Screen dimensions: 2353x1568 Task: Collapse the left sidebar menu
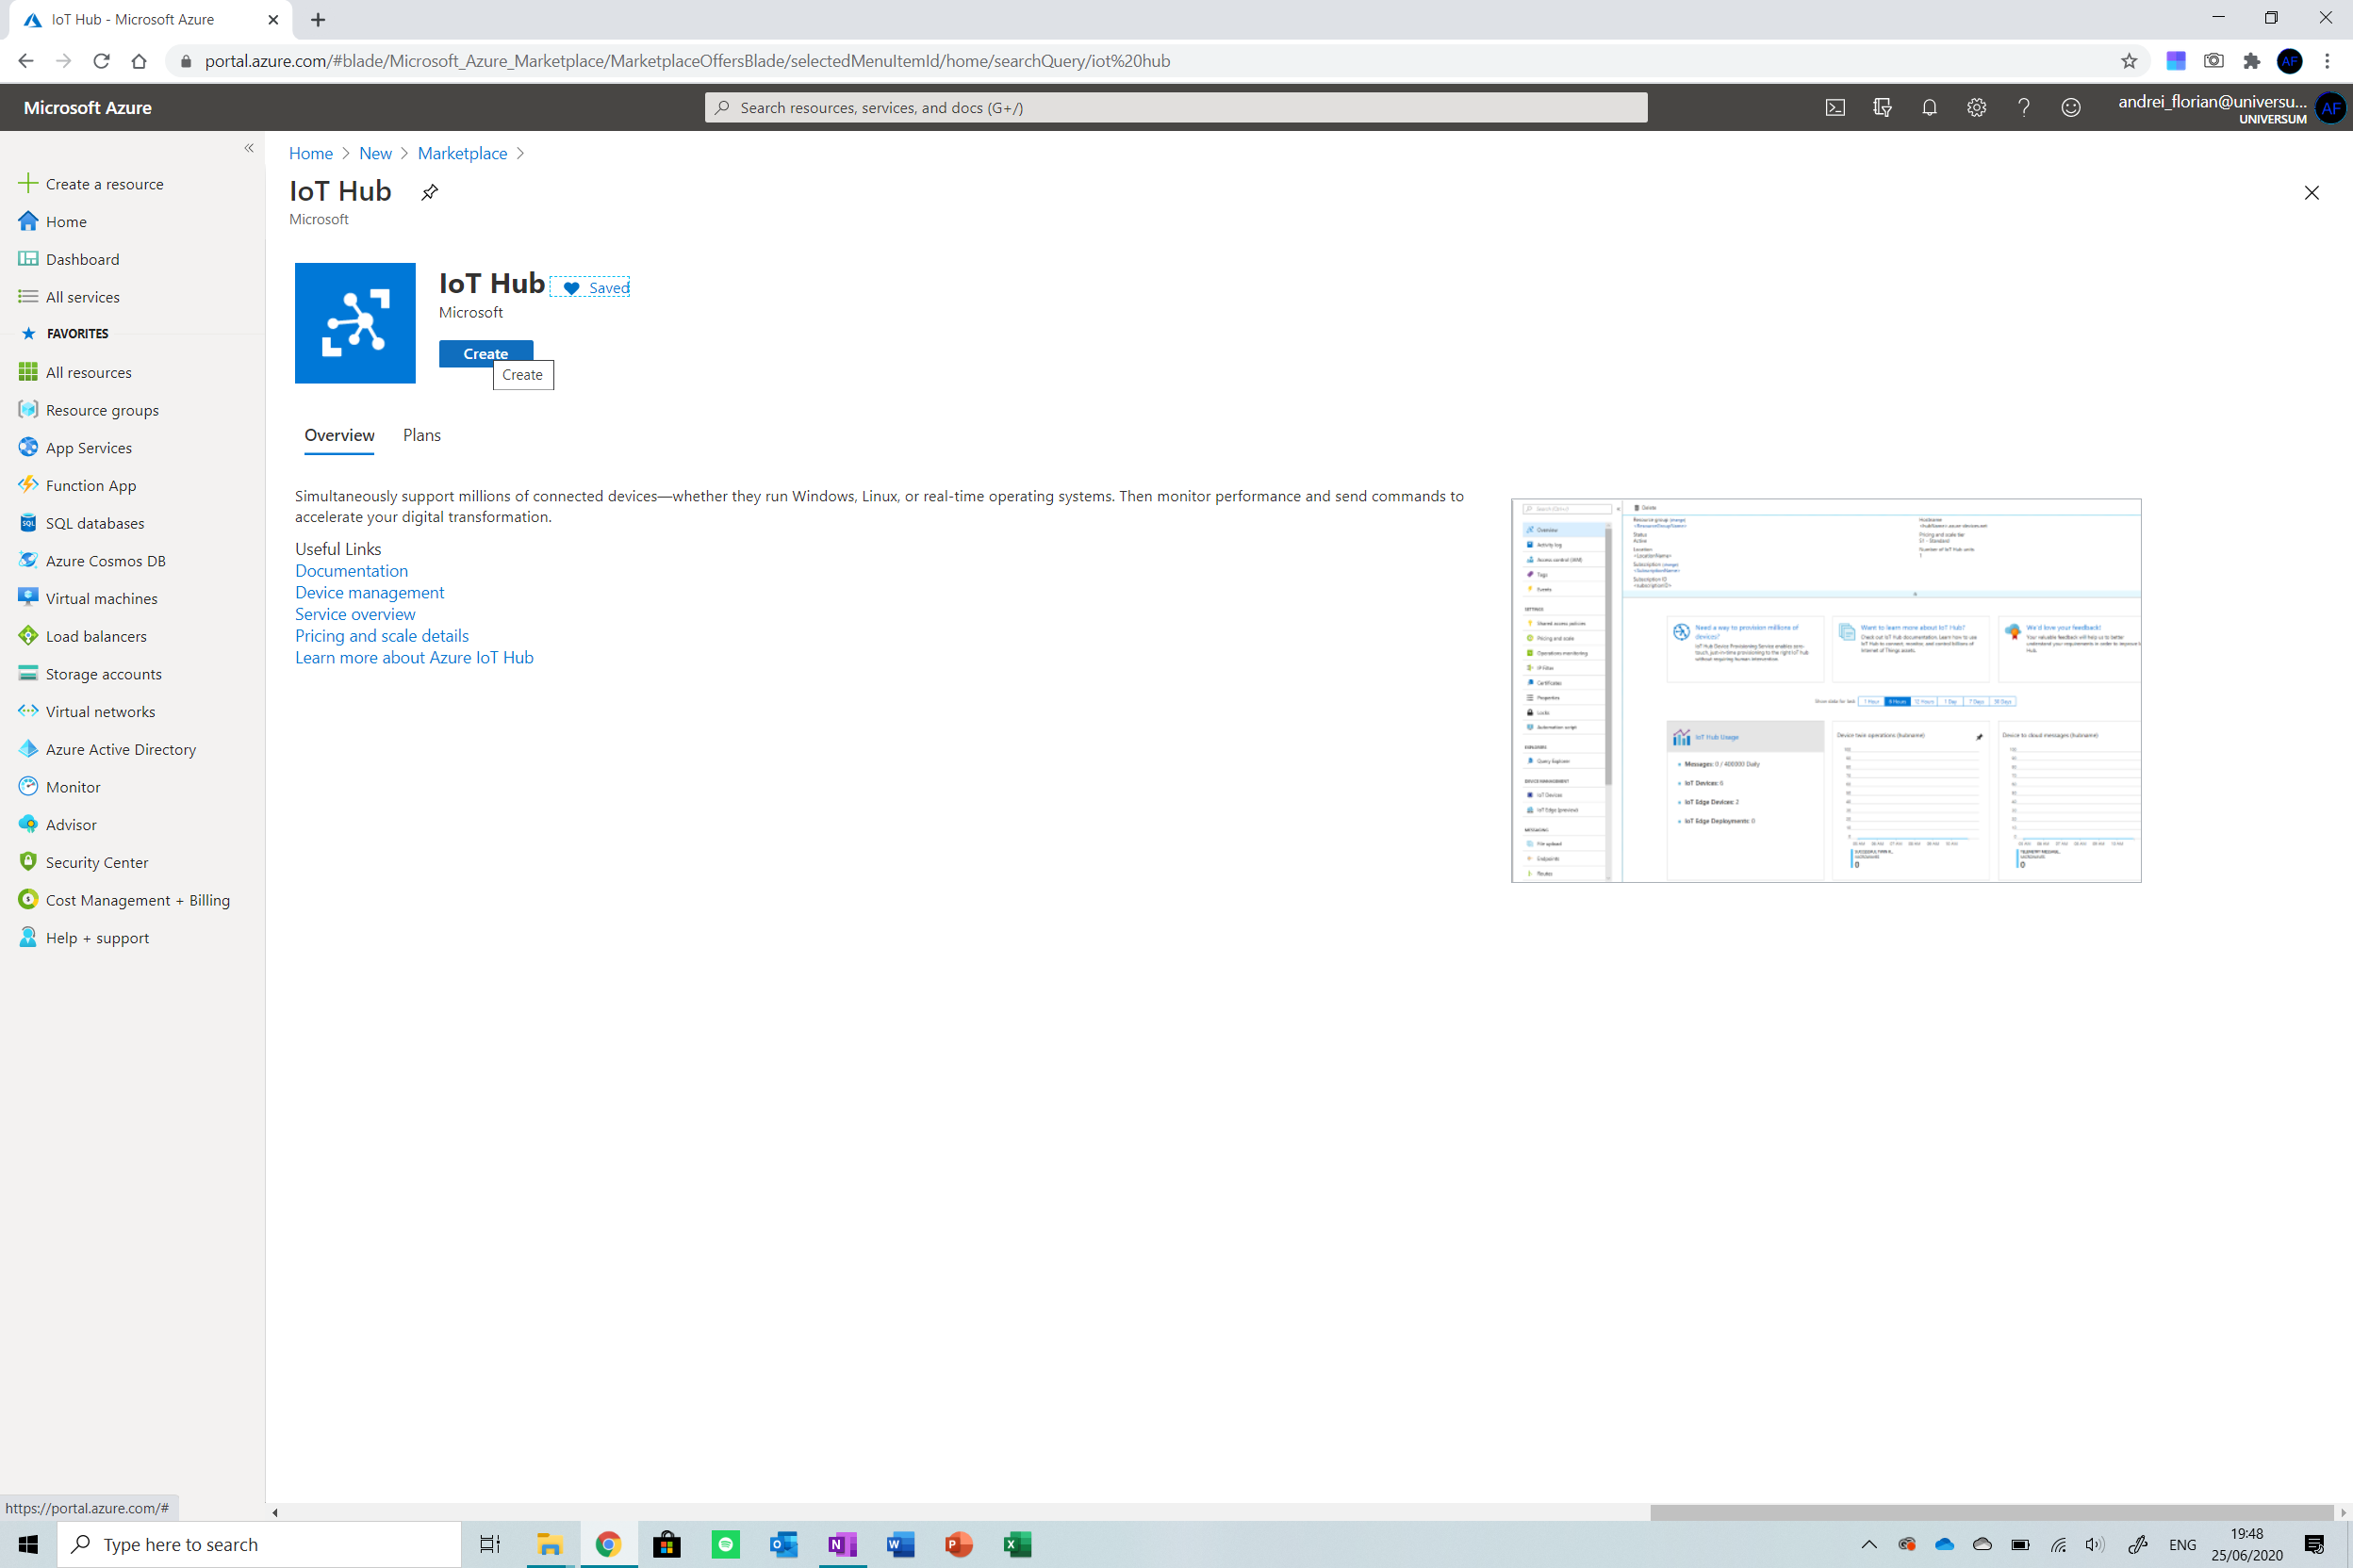[249, 148]
